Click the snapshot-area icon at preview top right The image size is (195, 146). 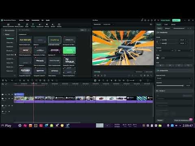(151, 24)
